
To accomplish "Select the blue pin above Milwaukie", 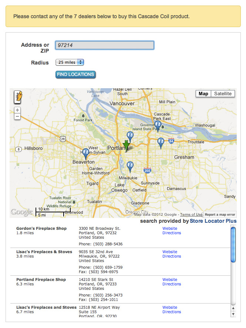I will click(x=129, y=166).
